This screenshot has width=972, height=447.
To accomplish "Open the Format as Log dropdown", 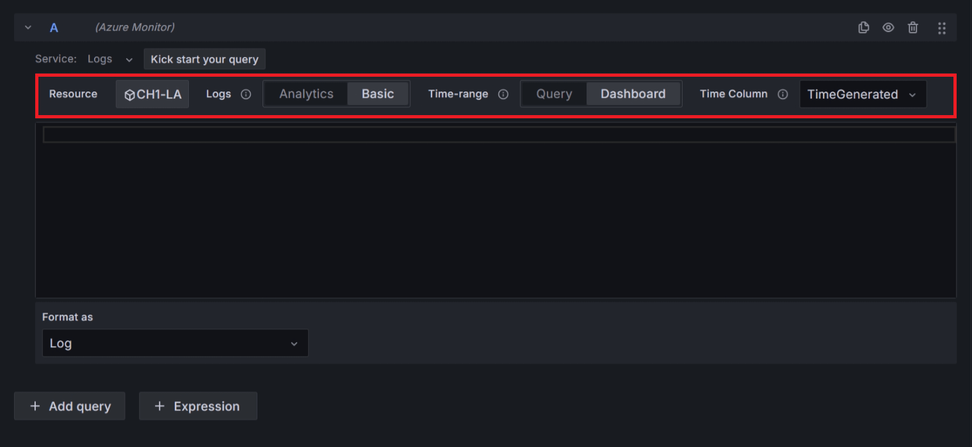I will pyautogui.click(x=175, y=343).
